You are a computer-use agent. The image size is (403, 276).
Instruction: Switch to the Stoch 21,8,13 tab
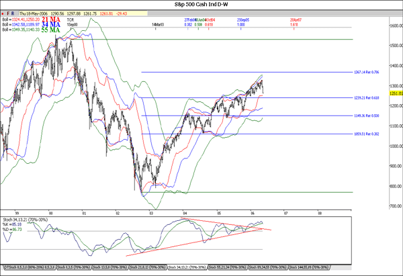tap(148, 267)
